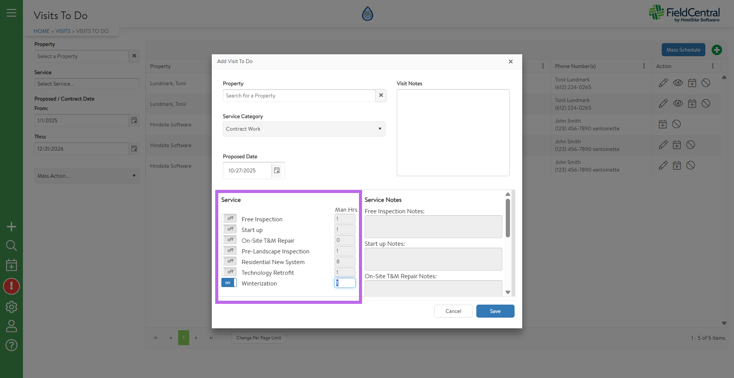Open the Proposed Date calendar picker
Viewport: 734px width, 378px height.
(277, 170)
